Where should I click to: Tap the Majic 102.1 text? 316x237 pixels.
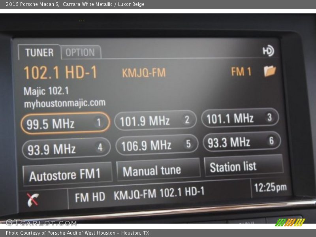pyautogui.click(x=46, y=91)
